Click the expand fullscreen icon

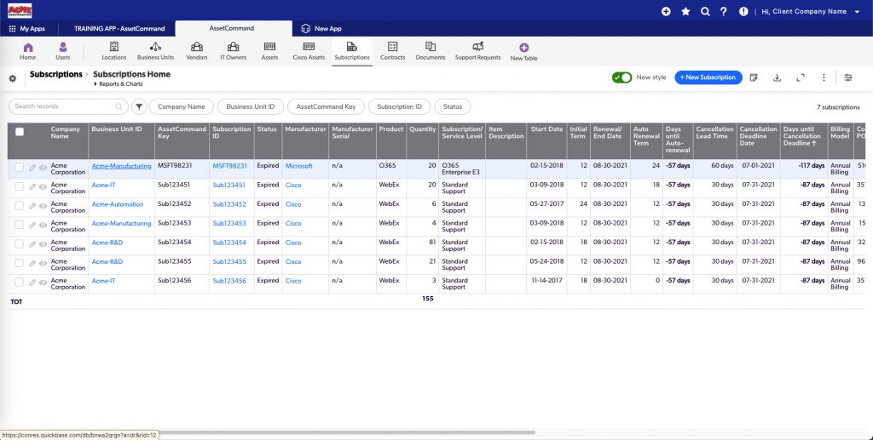tap(801, 77)
